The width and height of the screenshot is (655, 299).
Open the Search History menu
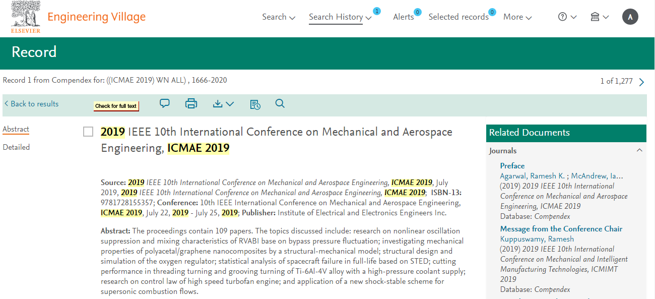pyautogui.click(x=340, y=17)
